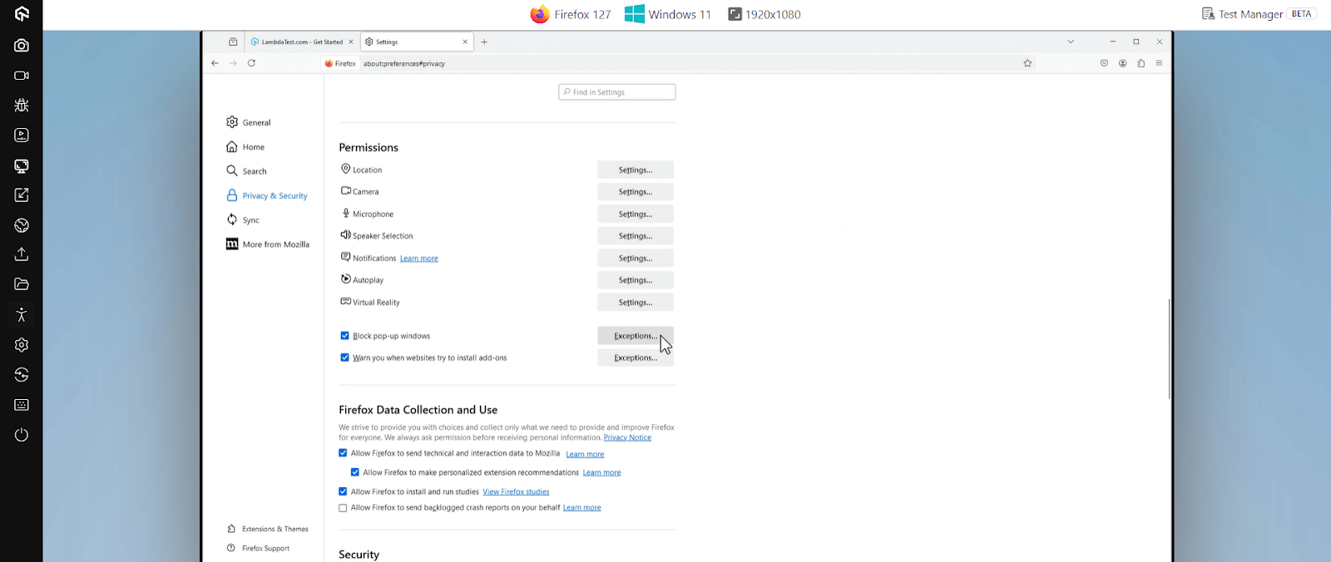Open Sync settings category
1331x562 pixels.
[x=243, y=219]
